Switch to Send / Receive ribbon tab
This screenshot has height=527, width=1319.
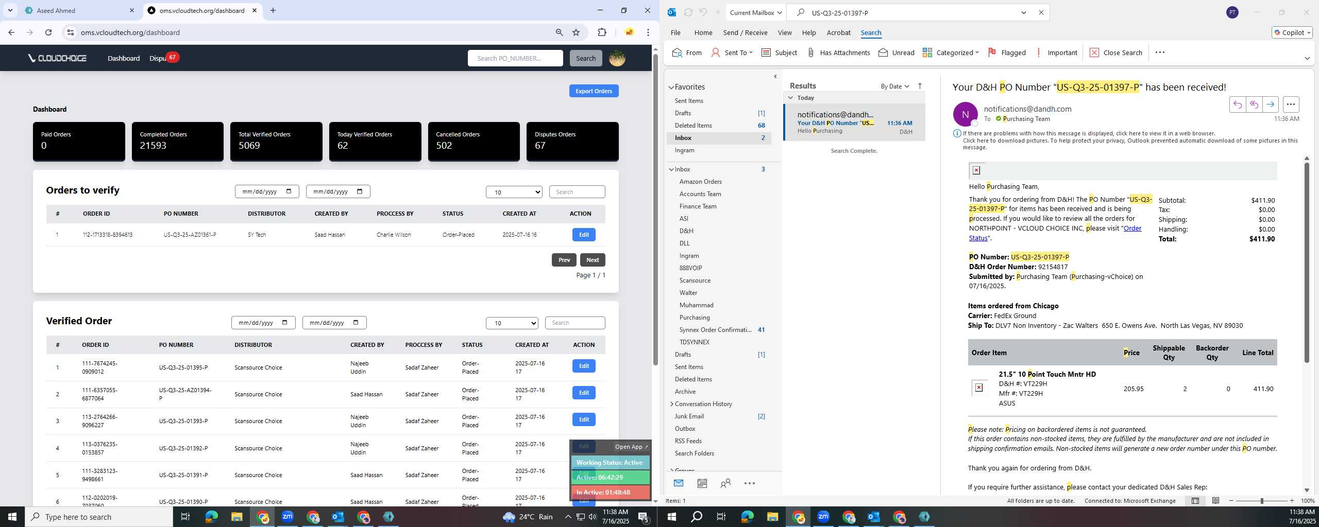745,32
